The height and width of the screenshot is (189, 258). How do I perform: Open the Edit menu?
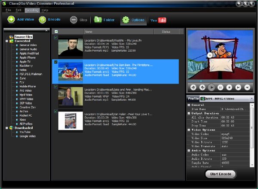18,10
